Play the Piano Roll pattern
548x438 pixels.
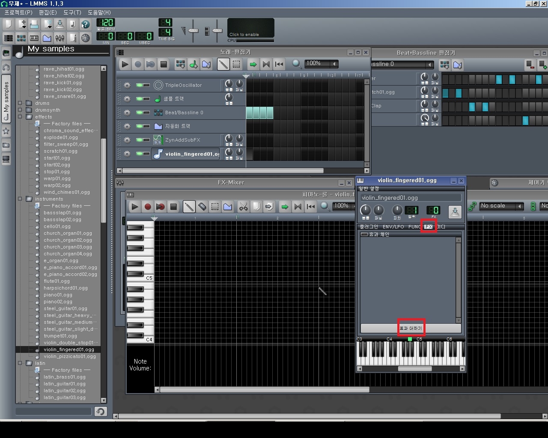[x=134, y=207]
